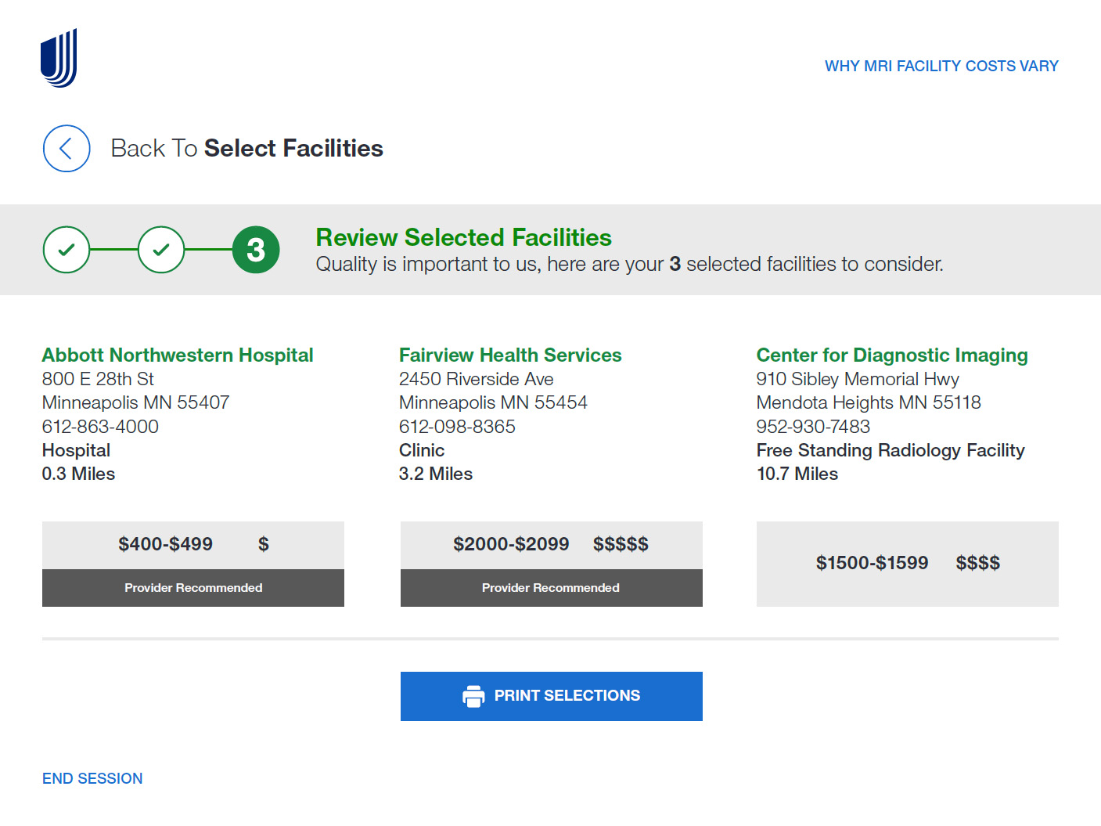The height and width of the screenshot is (826, 1101).
Task: Click the Print Selections button
Action: (552, 696)
